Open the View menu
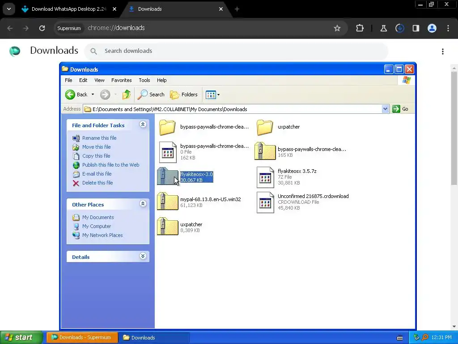 (99, 80)
